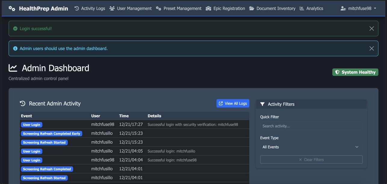Viewport: 387px width, 184px height.
Task: Click the Clear Filters button
Action: pos(311,160)
